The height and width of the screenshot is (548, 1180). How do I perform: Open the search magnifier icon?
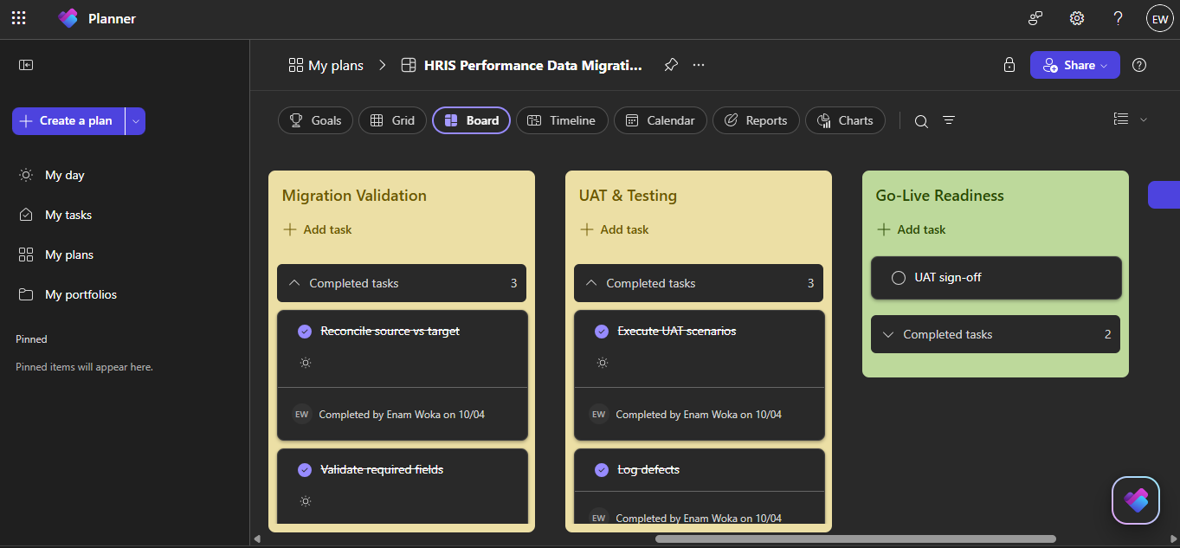click(921, 121)
